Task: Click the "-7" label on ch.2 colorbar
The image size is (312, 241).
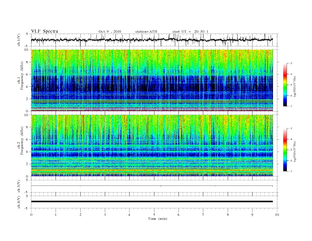Action: [290, 171]
